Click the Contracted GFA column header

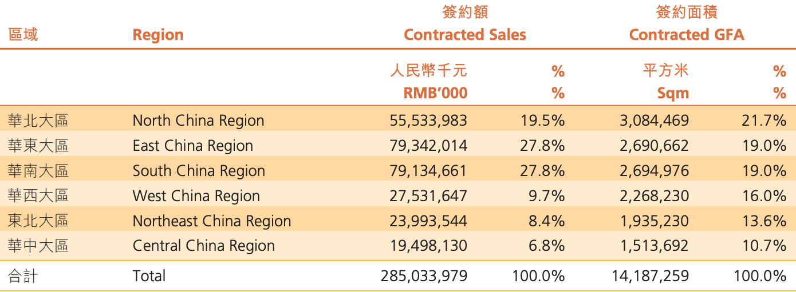click(686, 35)
